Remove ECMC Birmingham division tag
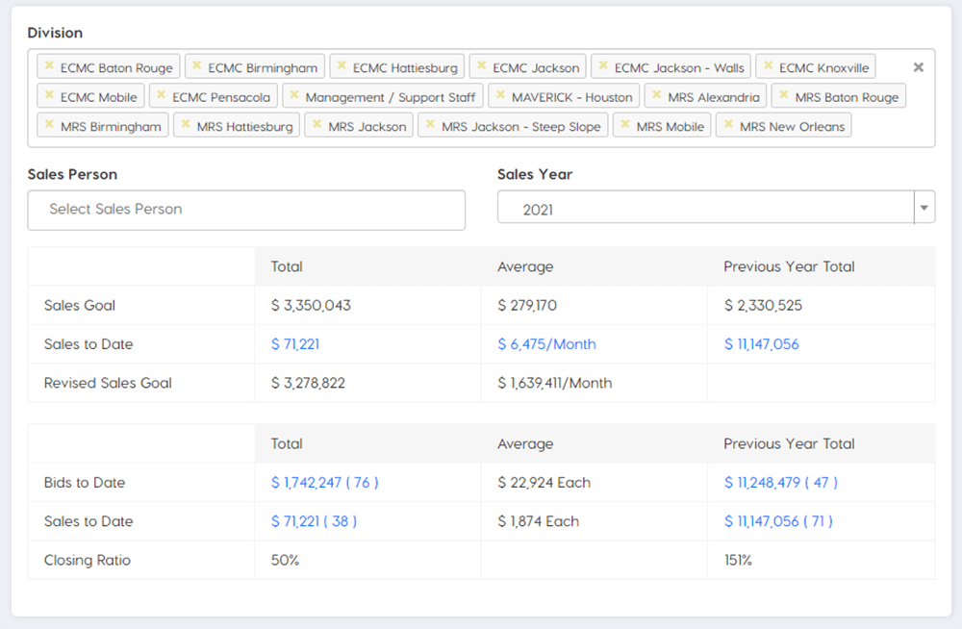 click(197, 65)
